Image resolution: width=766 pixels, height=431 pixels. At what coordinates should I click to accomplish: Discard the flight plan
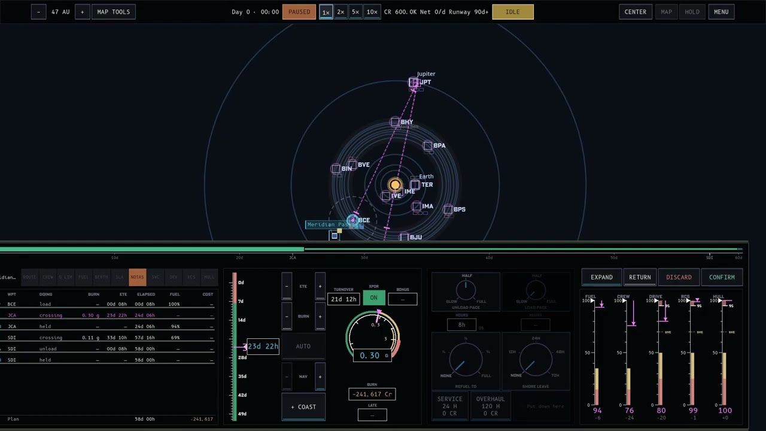coord(679,277)
